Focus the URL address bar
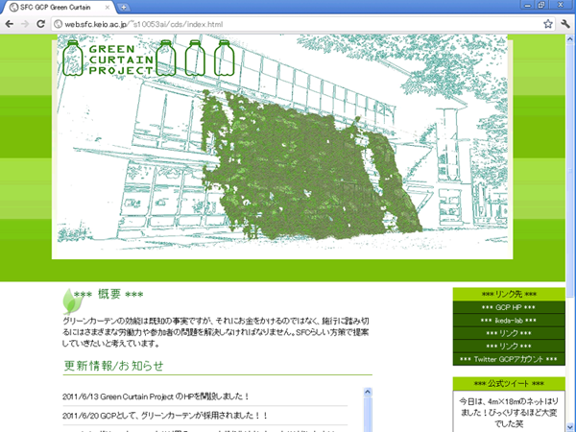Viewport: 576px width, 432px height. pos(299,24)
